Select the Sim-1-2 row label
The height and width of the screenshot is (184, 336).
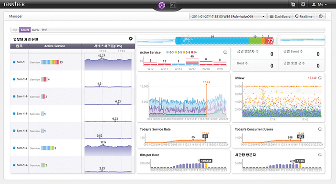22,148
